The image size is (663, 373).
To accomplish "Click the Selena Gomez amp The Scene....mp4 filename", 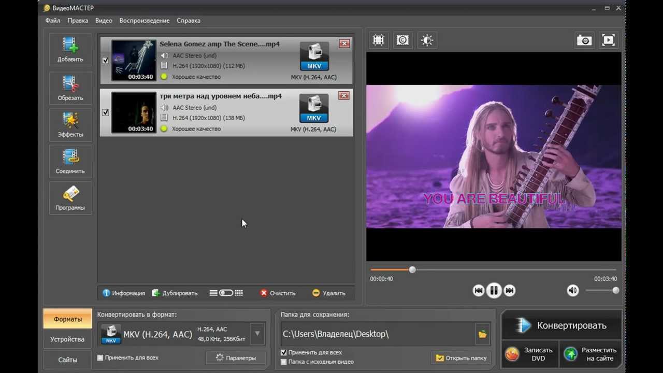I will (x=220, y=44).
